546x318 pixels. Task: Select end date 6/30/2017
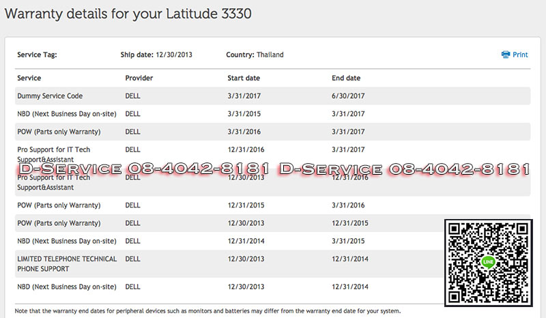click(x=348, y=96)
